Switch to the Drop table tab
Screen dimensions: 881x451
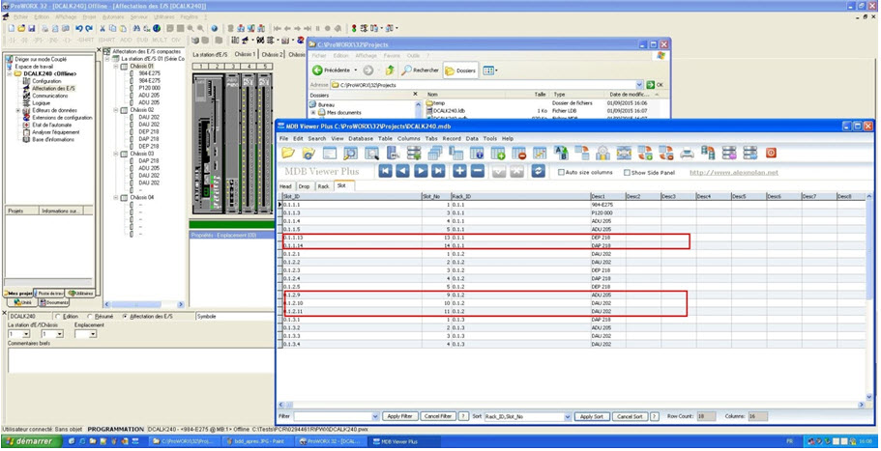(304, 186)
